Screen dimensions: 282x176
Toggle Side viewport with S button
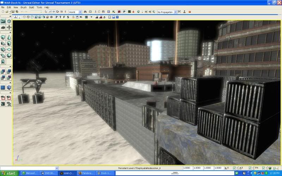pyautogui.click(x=68, y=17)
